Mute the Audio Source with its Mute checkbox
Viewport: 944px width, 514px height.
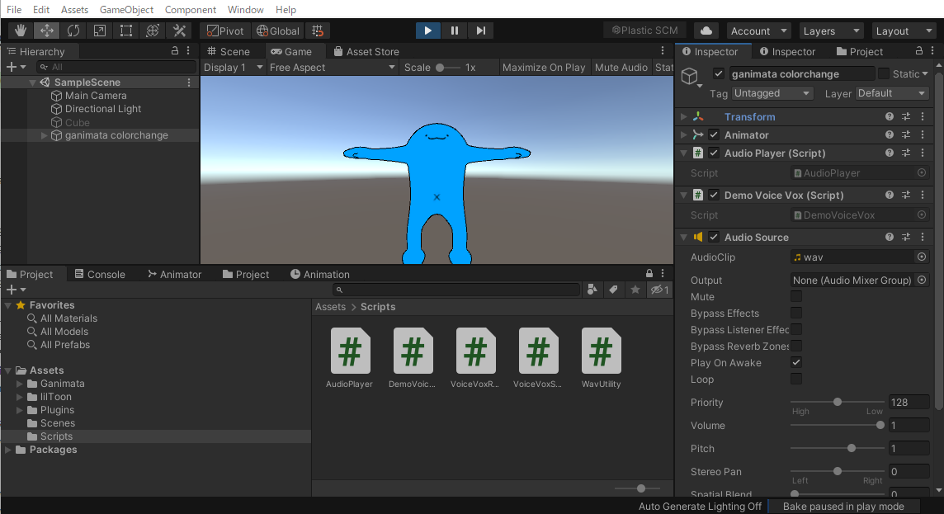[x=795, y=296]
